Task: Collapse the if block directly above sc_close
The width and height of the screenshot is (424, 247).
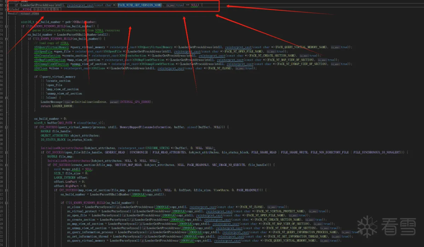Action: (x=6, y=203)
